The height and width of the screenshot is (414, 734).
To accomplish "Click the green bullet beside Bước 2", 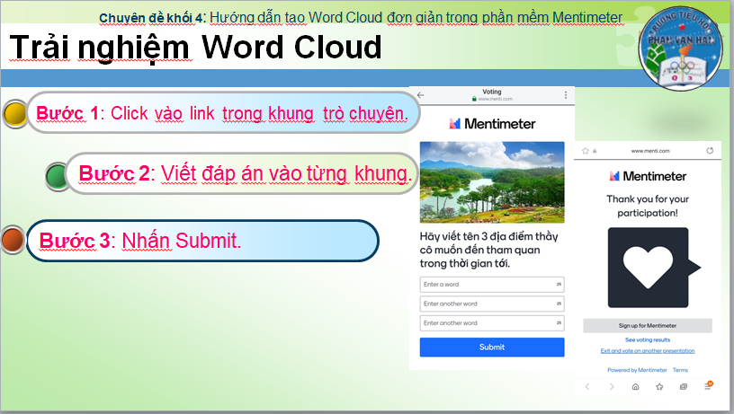I will 57,176.
